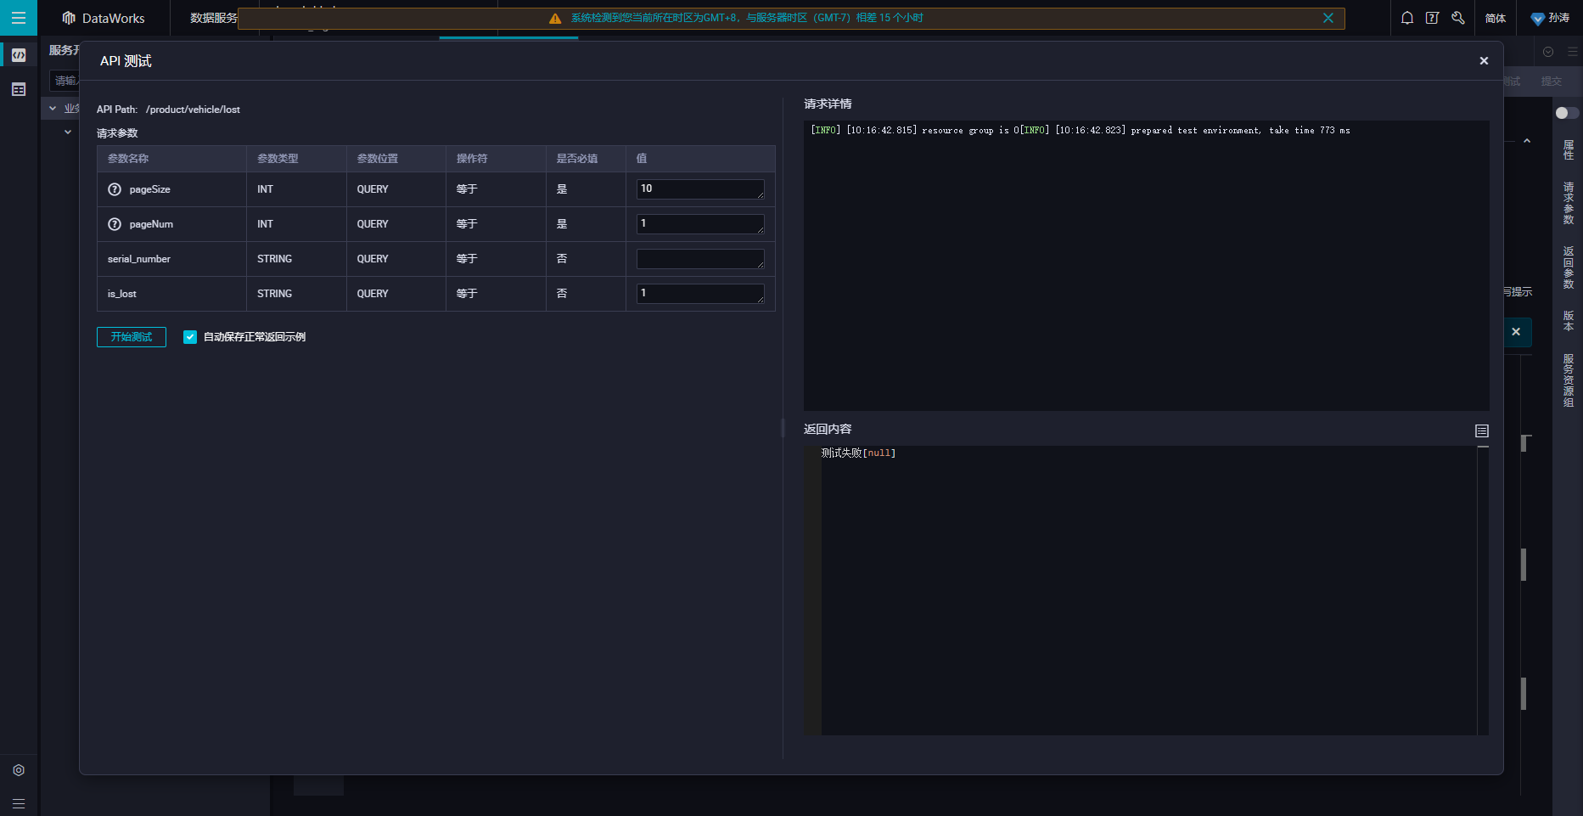Open the 服务资源组 side tab
Screen dimensions: 1583x816
[x=1569, y=380]
